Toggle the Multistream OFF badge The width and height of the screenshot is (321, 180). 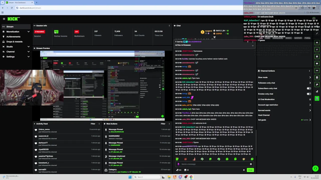pyautogui.click(x=76, y=32)
